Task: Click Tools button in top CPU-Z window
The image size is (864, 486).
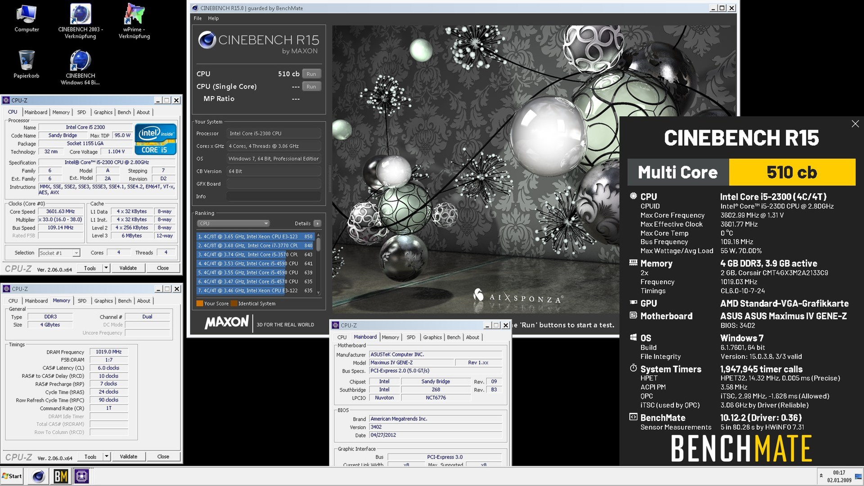Action: 90,268
